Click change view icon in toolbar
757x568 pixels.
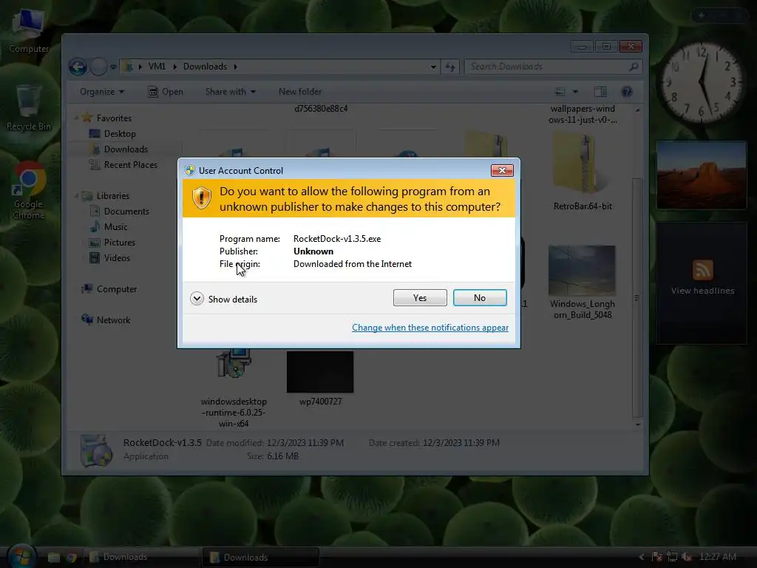tap(560, 92)
